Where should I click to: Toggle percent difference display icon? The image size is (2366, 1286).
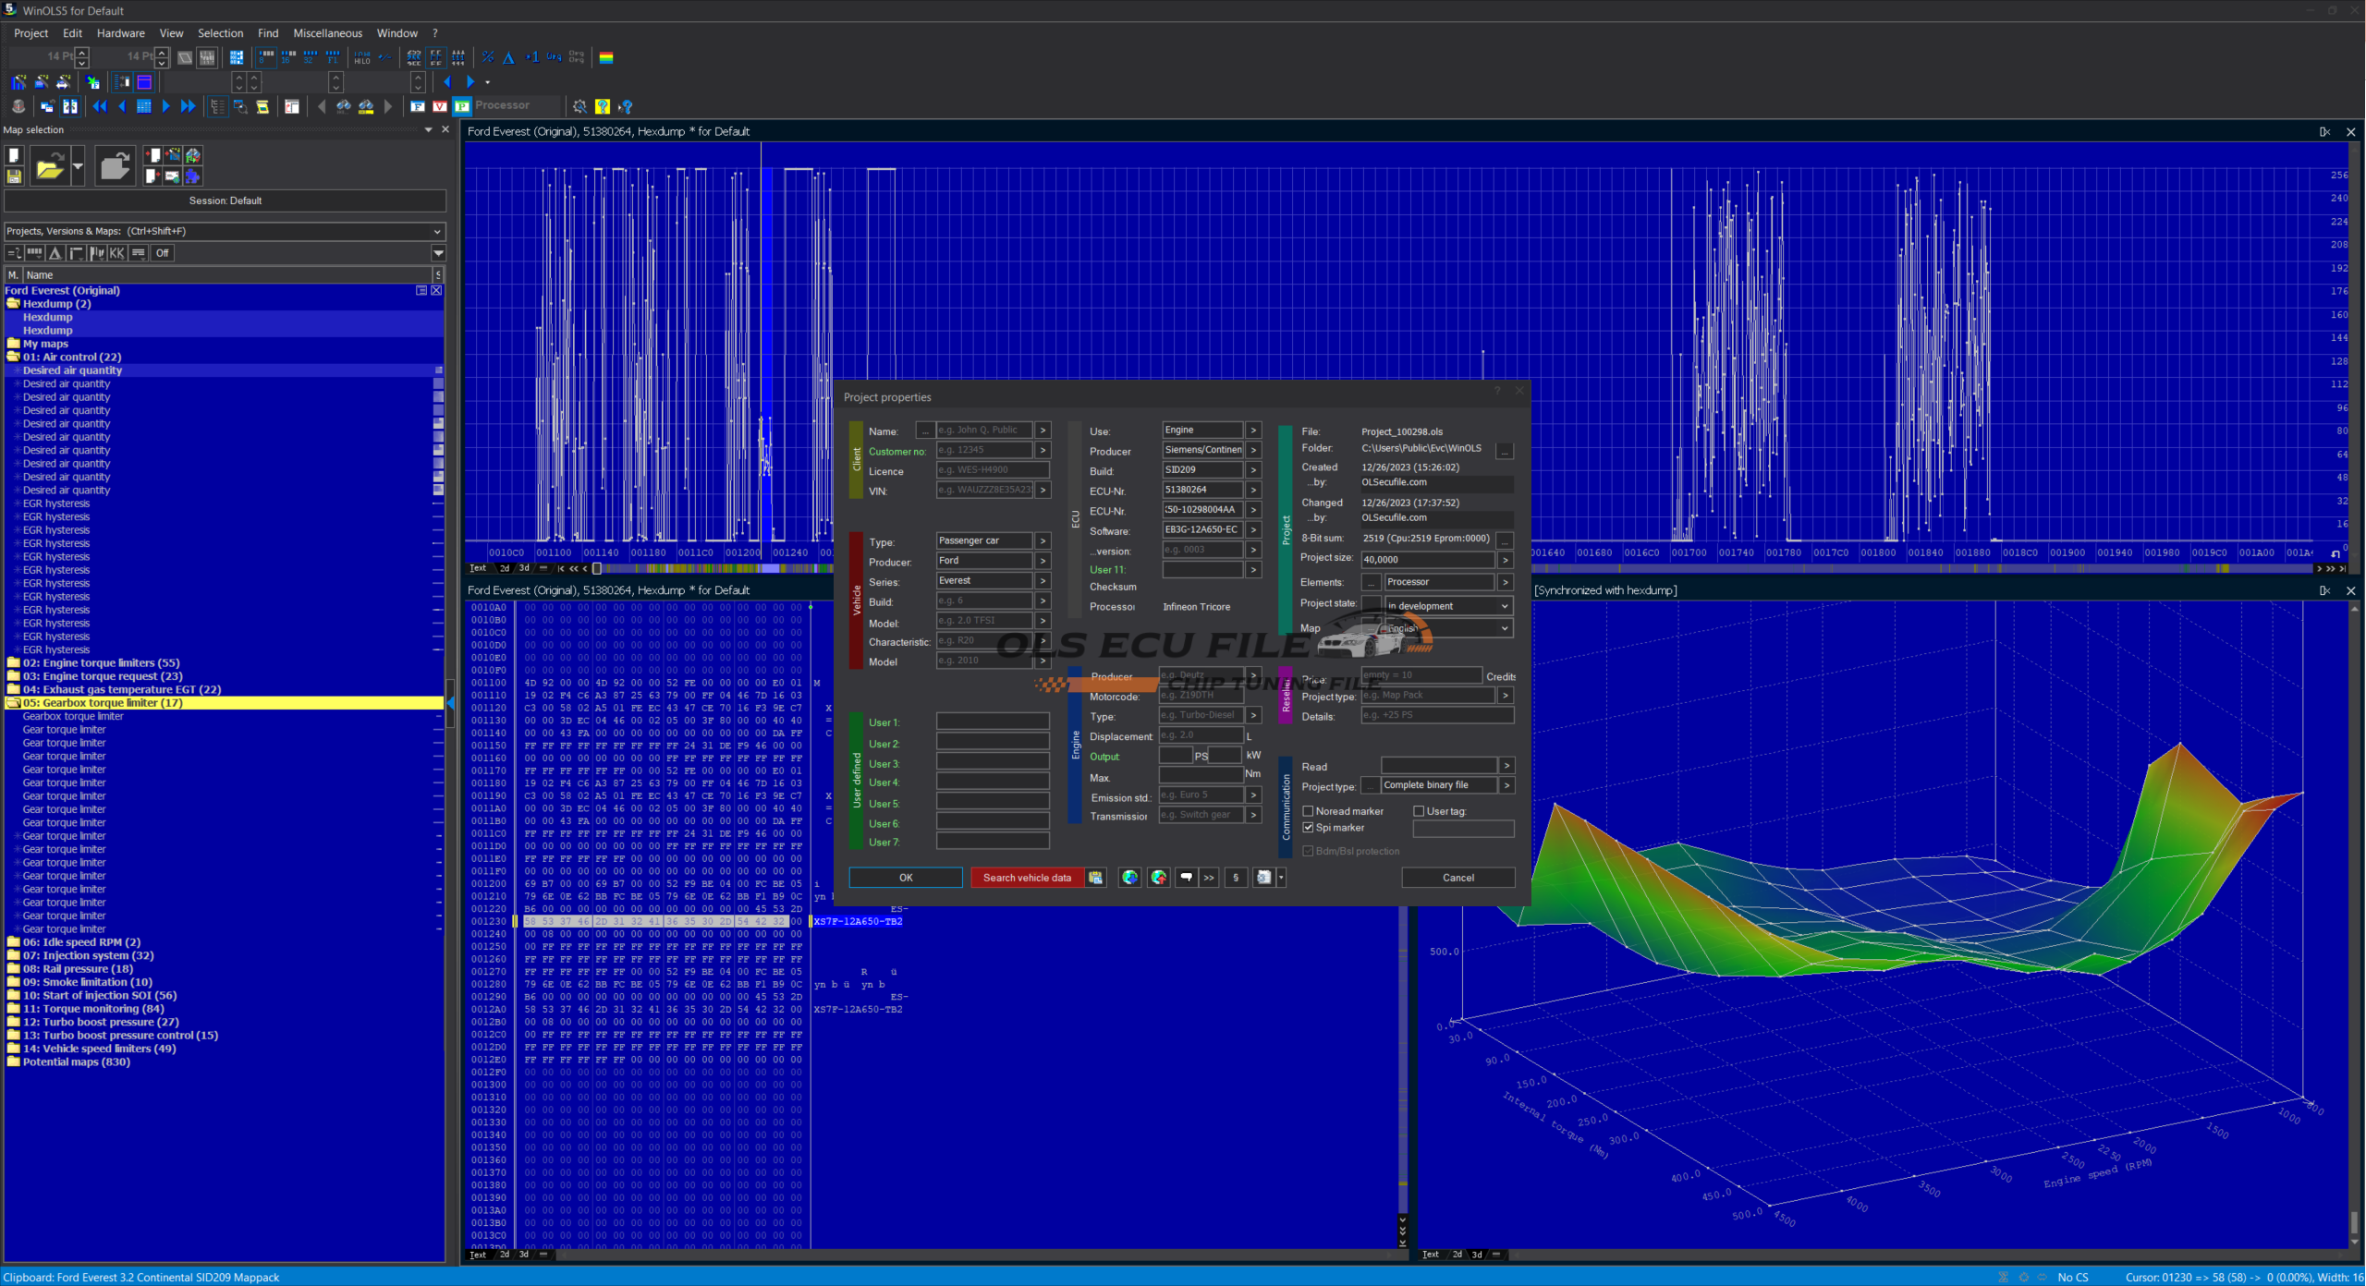(x=488, y=57)
